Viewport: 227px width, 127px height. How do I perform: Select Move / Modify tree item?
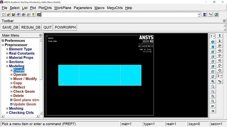[x=25, y=79]
